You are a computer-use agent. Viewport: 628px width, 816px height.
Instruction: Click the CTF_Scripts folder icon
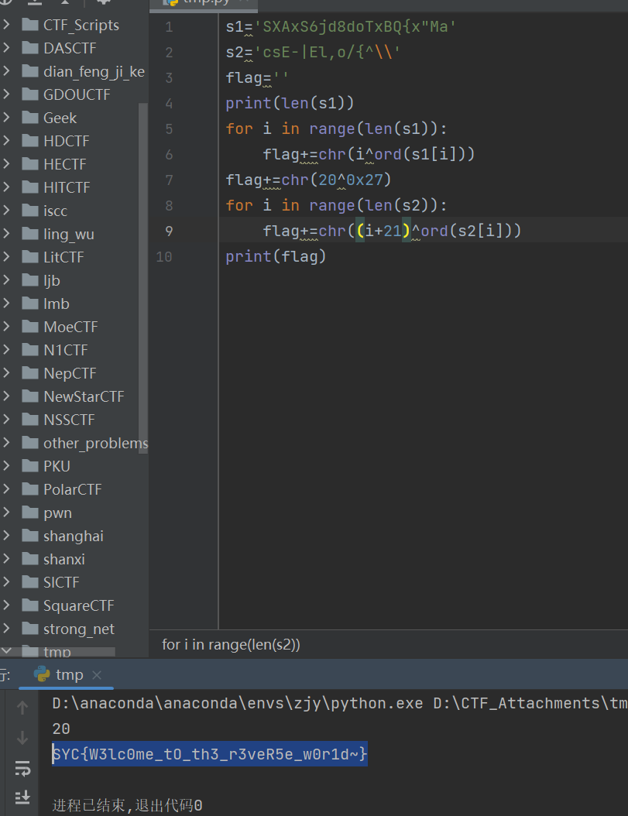pos(30,25)
